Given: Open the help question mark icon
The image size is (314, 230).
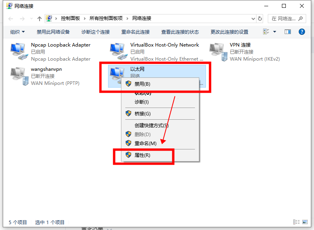Looking at the screenshot, I should pos(301,32).
